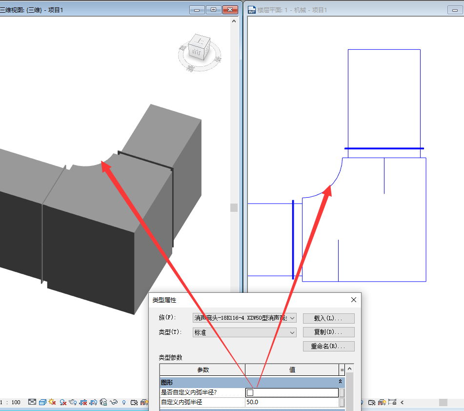Enable the 是否自定义内弧半径 checkbox
Image resolution: width=464 pixels, height=411 pixels.
coord(250,392)
